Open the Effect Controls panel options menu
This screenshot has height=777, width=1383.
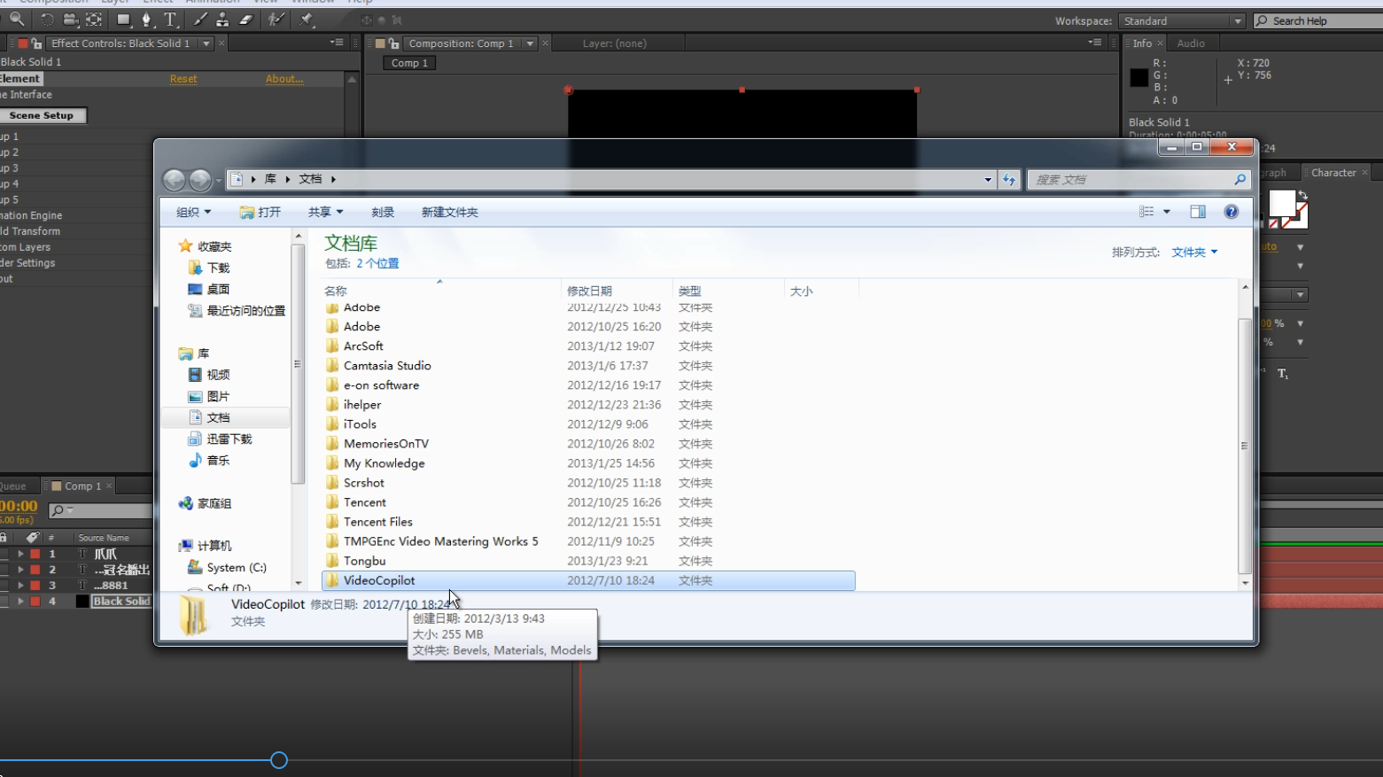coord(337,43)
